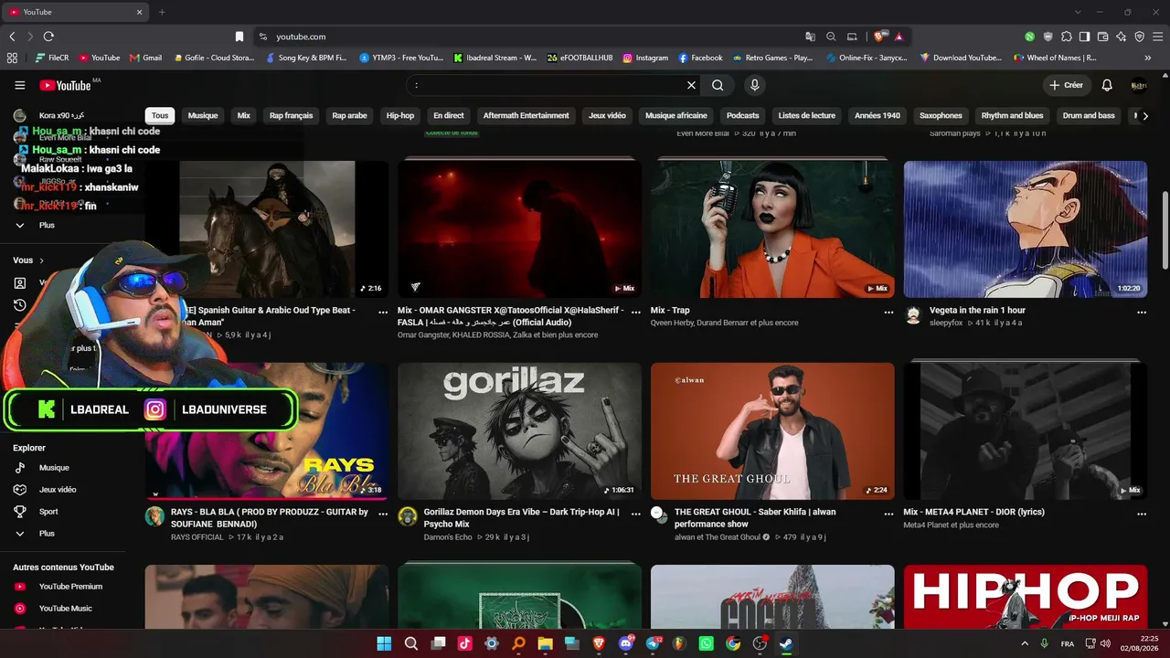The width and height of the screenshot is (1170, 658).
Task: Open options menu for THE GREAT GHOUL video
Action: pos(888,514)
